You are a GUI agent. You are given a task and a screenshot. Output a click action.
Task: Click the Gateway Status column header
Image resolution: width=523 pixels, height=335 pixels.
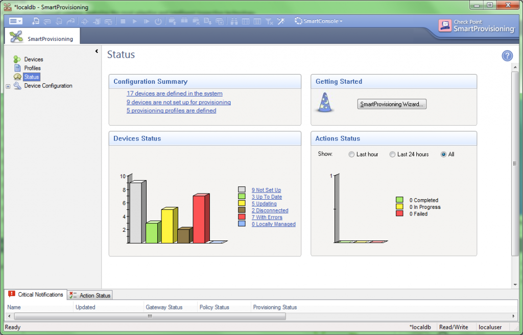point(171,307)
